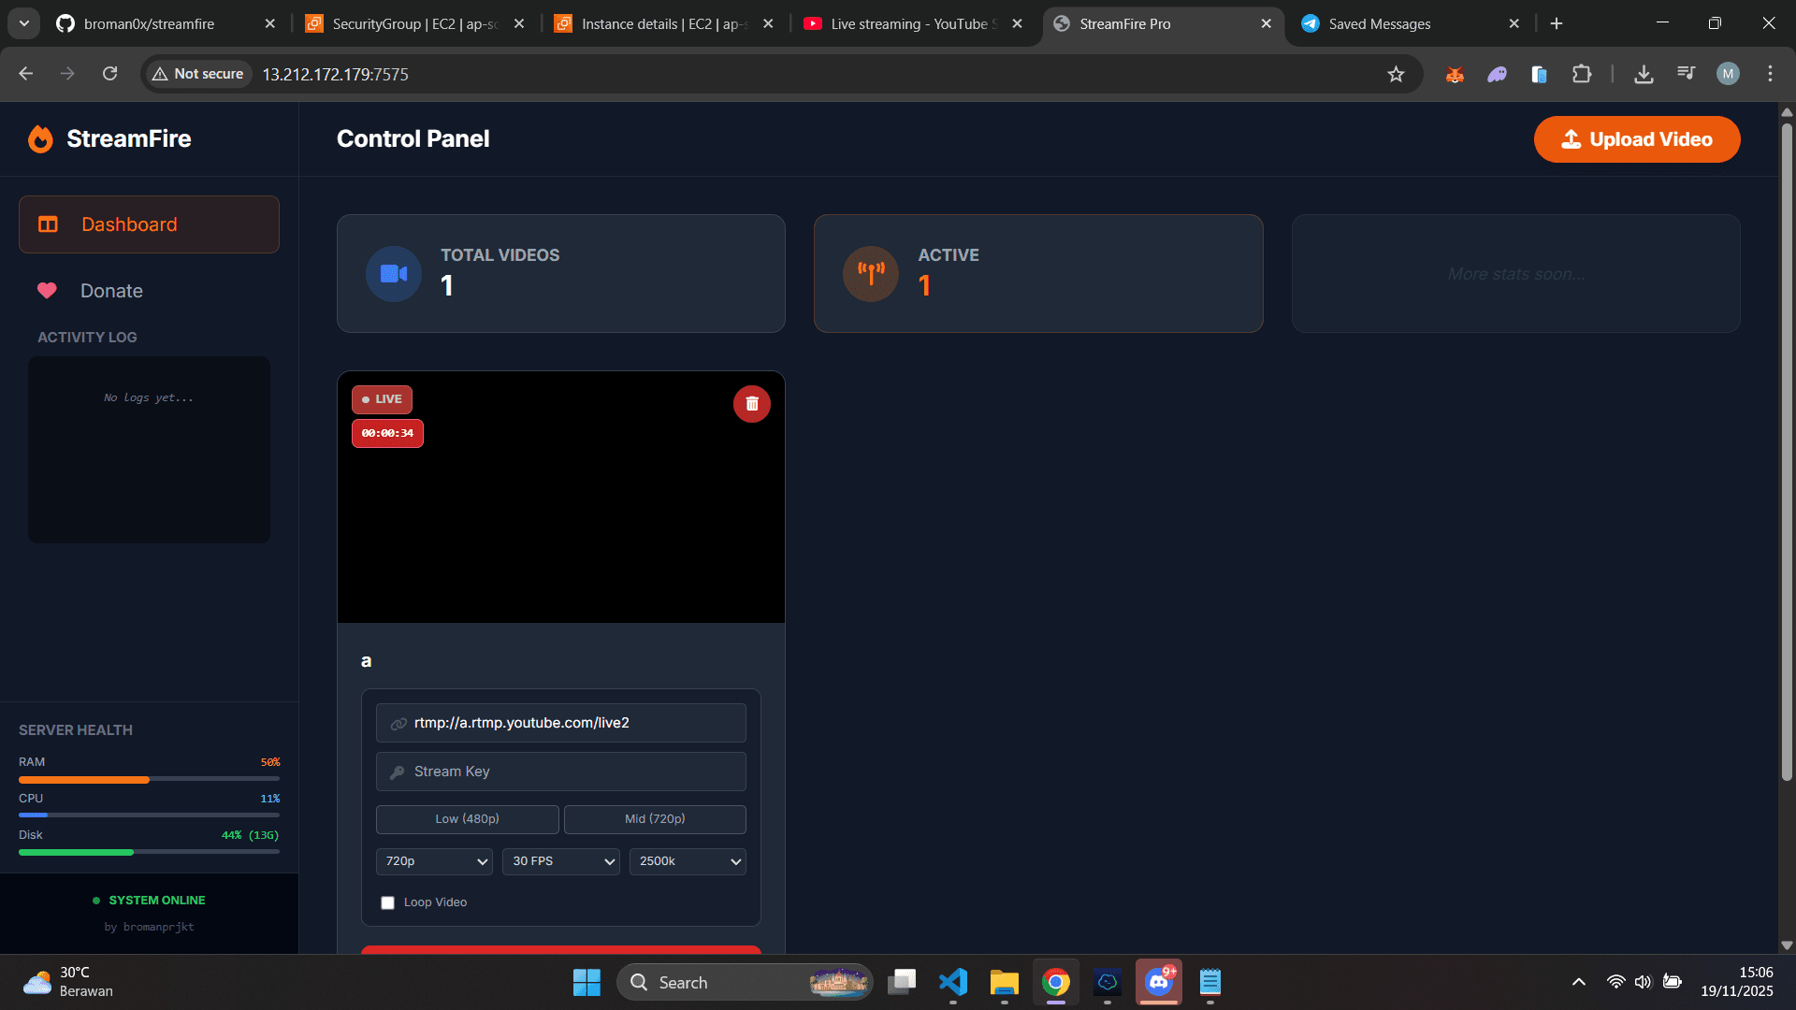Select the Low (480p) quality preset

point(467,819)
